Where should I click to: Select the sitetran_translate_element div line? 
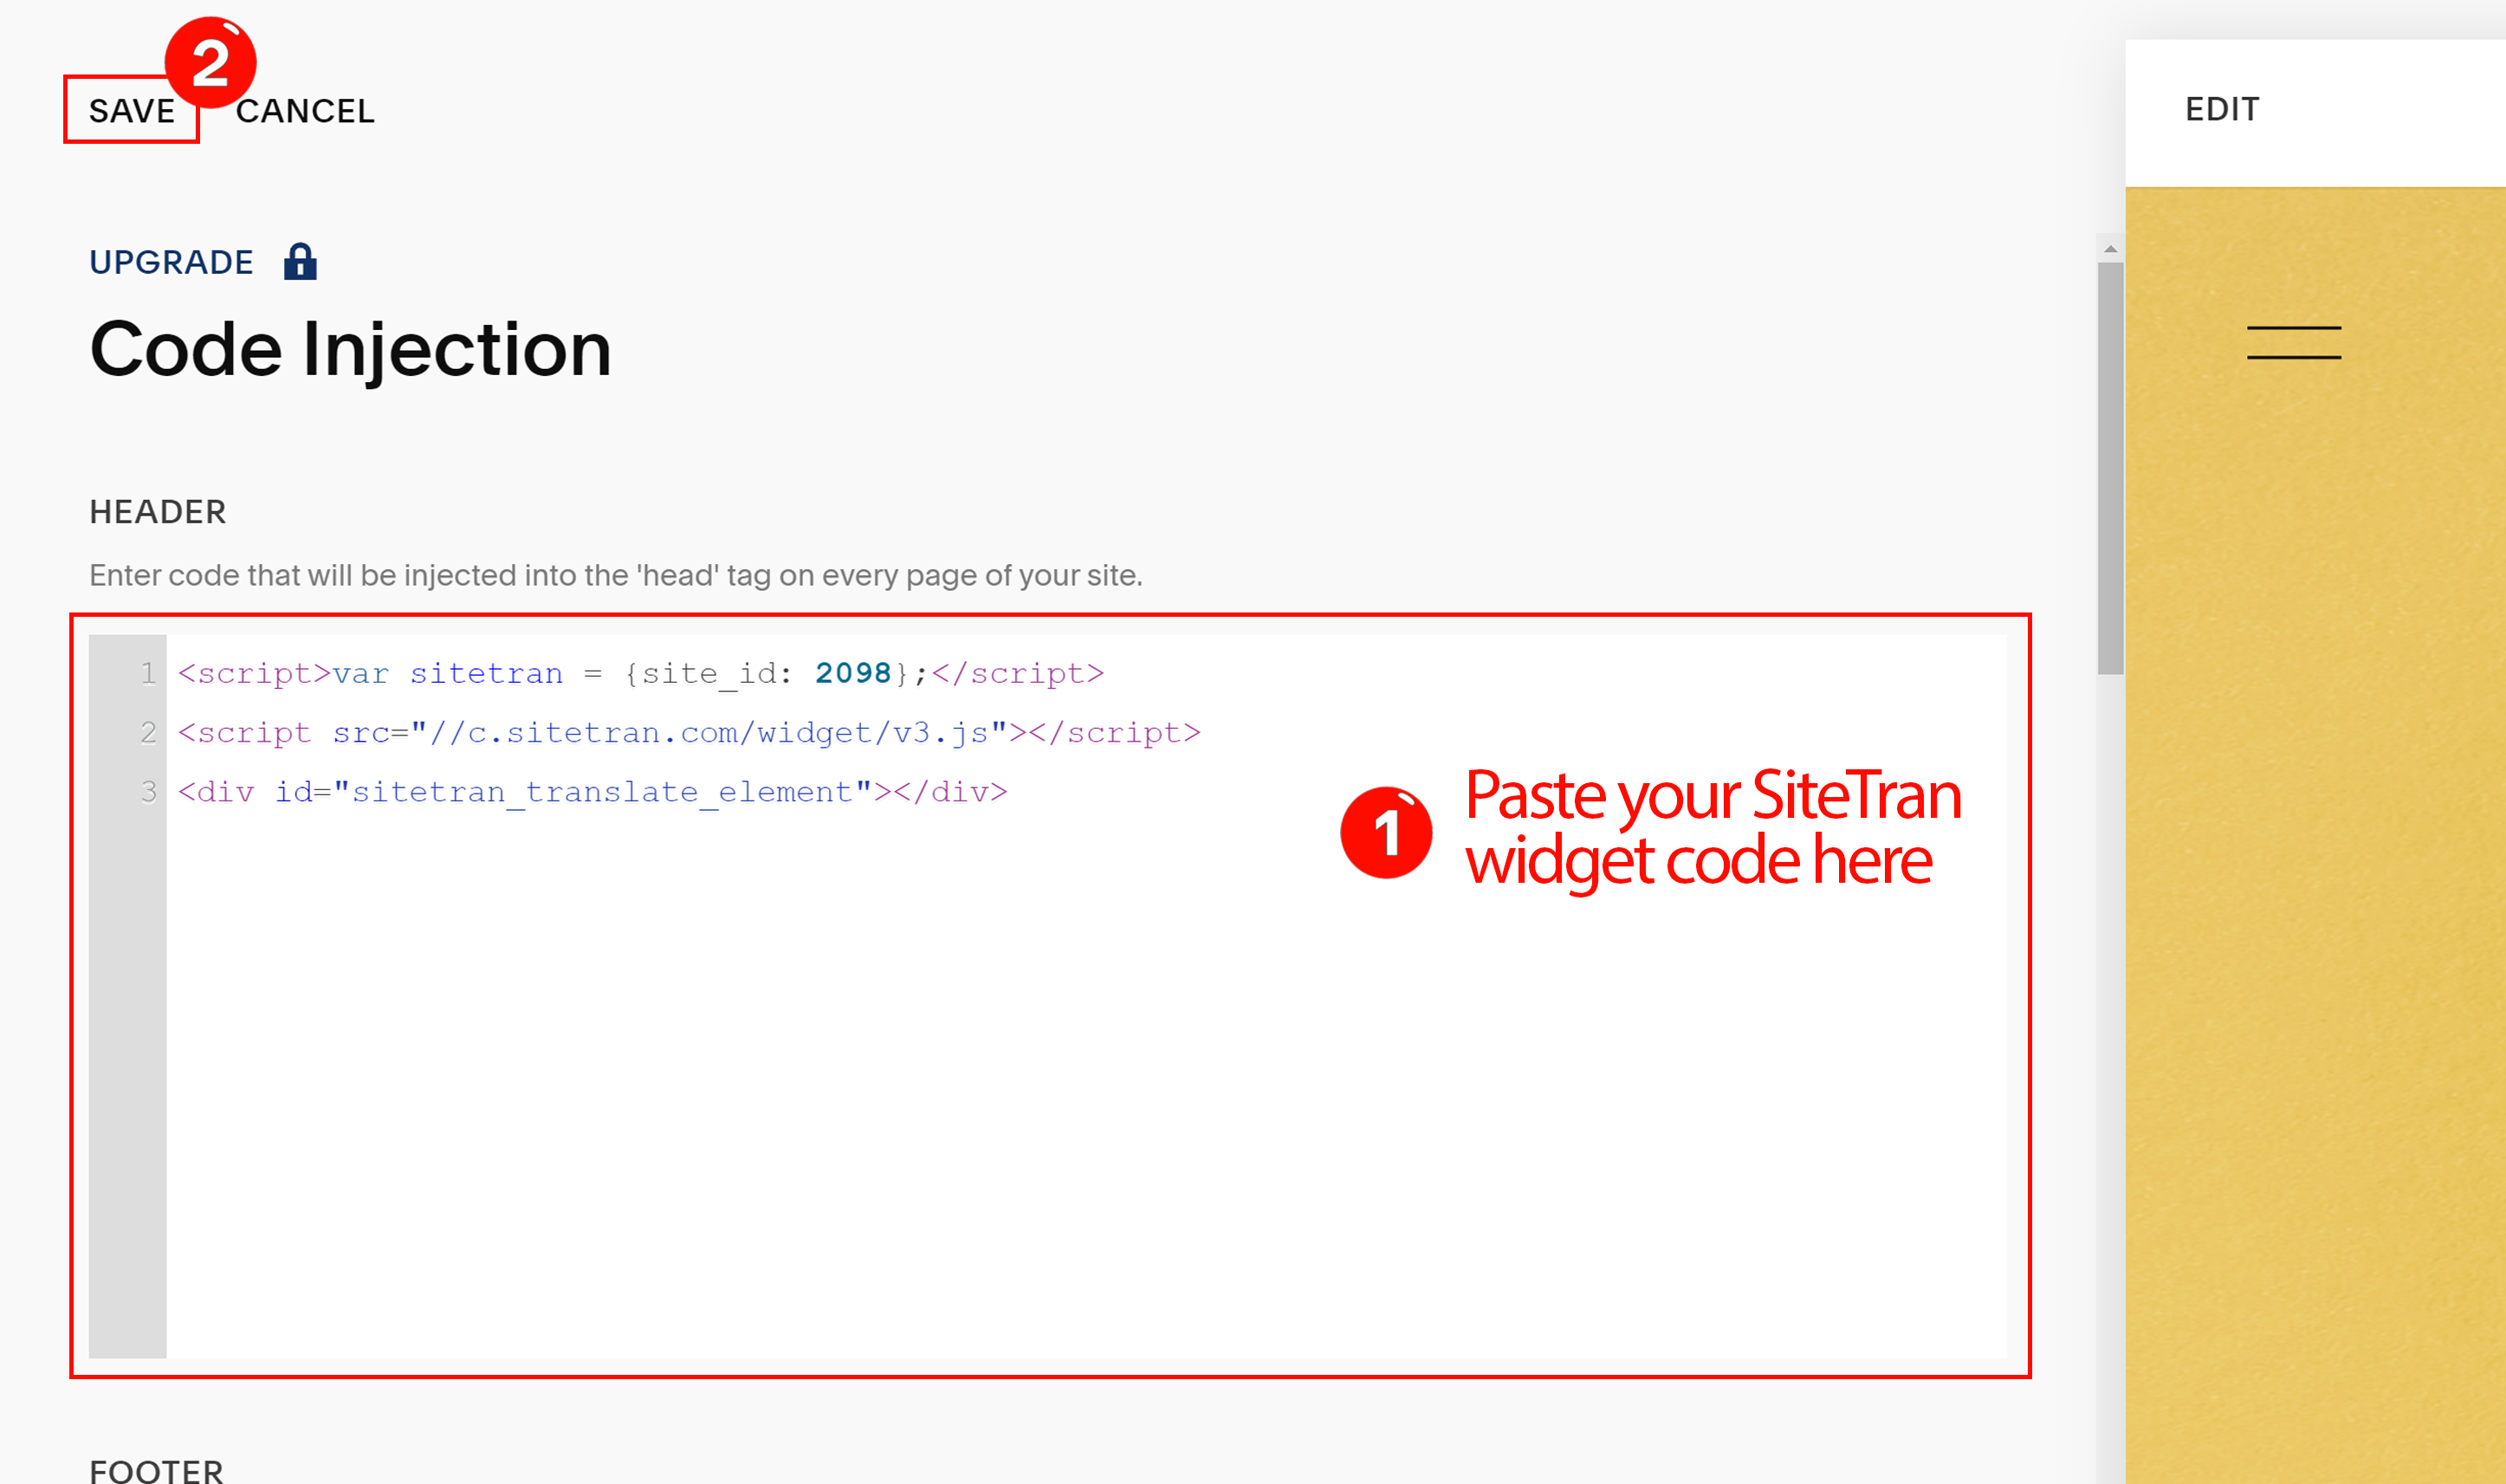coord(590,791)
